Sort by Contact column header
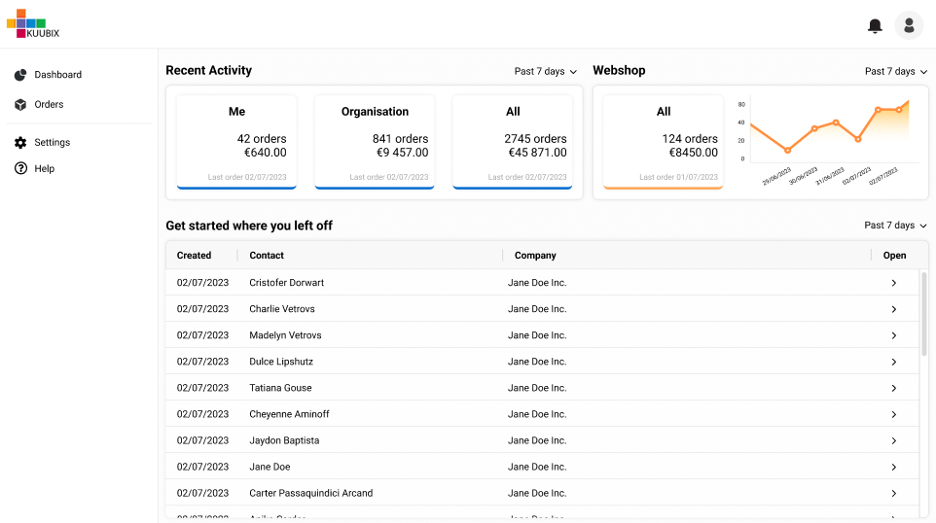This screenshot has height=523, width=936. click(267, 256)
